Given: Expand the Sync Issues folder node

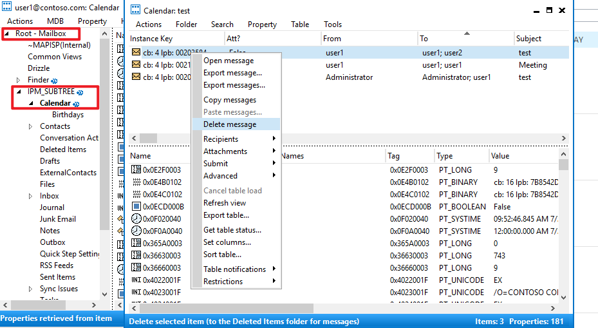Looking at the screenshot, I should (30, 289).
